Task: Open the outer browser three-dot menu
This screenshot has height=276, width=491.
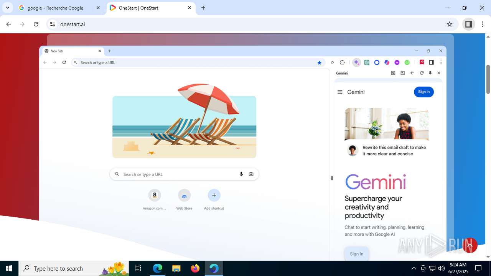Action: click(x=483, y=24)
